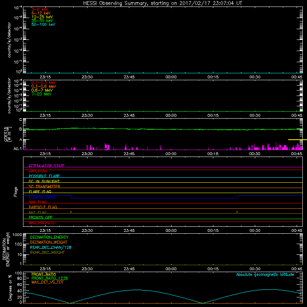Click the DECIMATION ENERGY or weight axis title
Viewport: 307px width, 307px height.
[x=6, y=249]
